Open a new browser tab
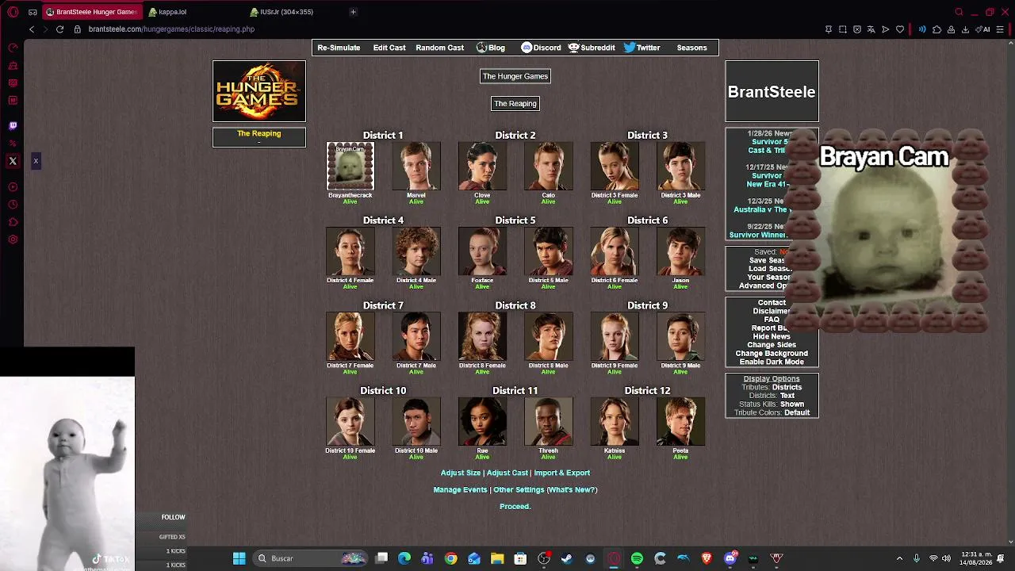Image resolution: width=1015 pixels, height=571 pixels. coord(353,12)
